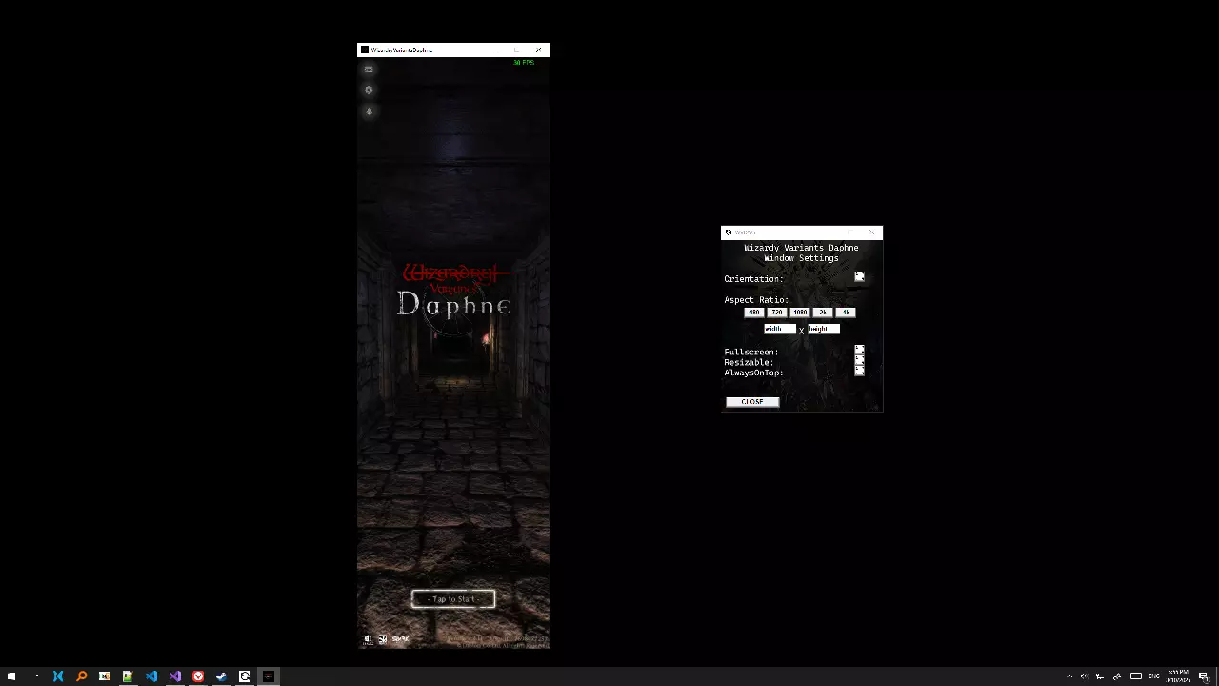
Task: Enable the Fullscreen checkbox
Action: tap(859, 351)
